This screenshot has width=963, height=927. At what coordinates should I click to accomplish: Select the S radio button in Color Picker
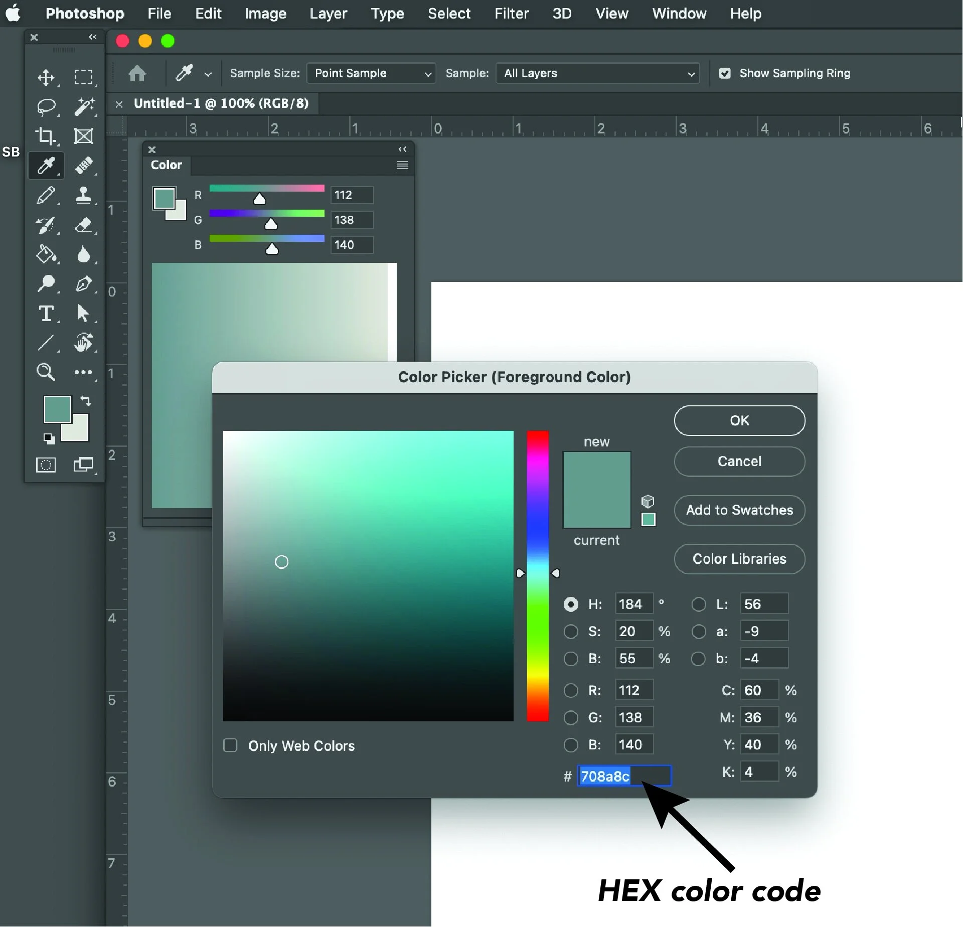point(571,632)
